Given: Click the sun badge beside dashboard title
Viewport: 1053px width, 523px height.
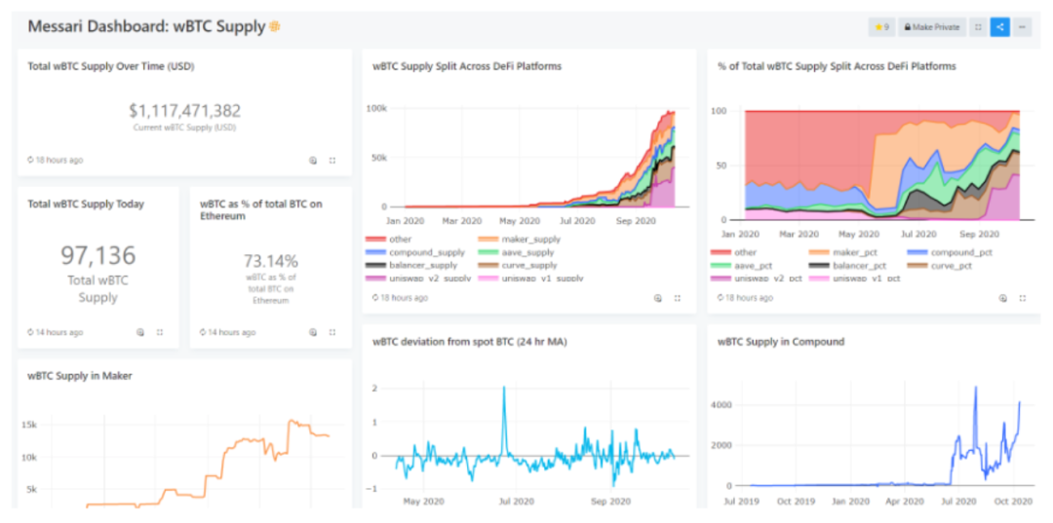Looking at the screenshot, I should (x=275, y=26).
